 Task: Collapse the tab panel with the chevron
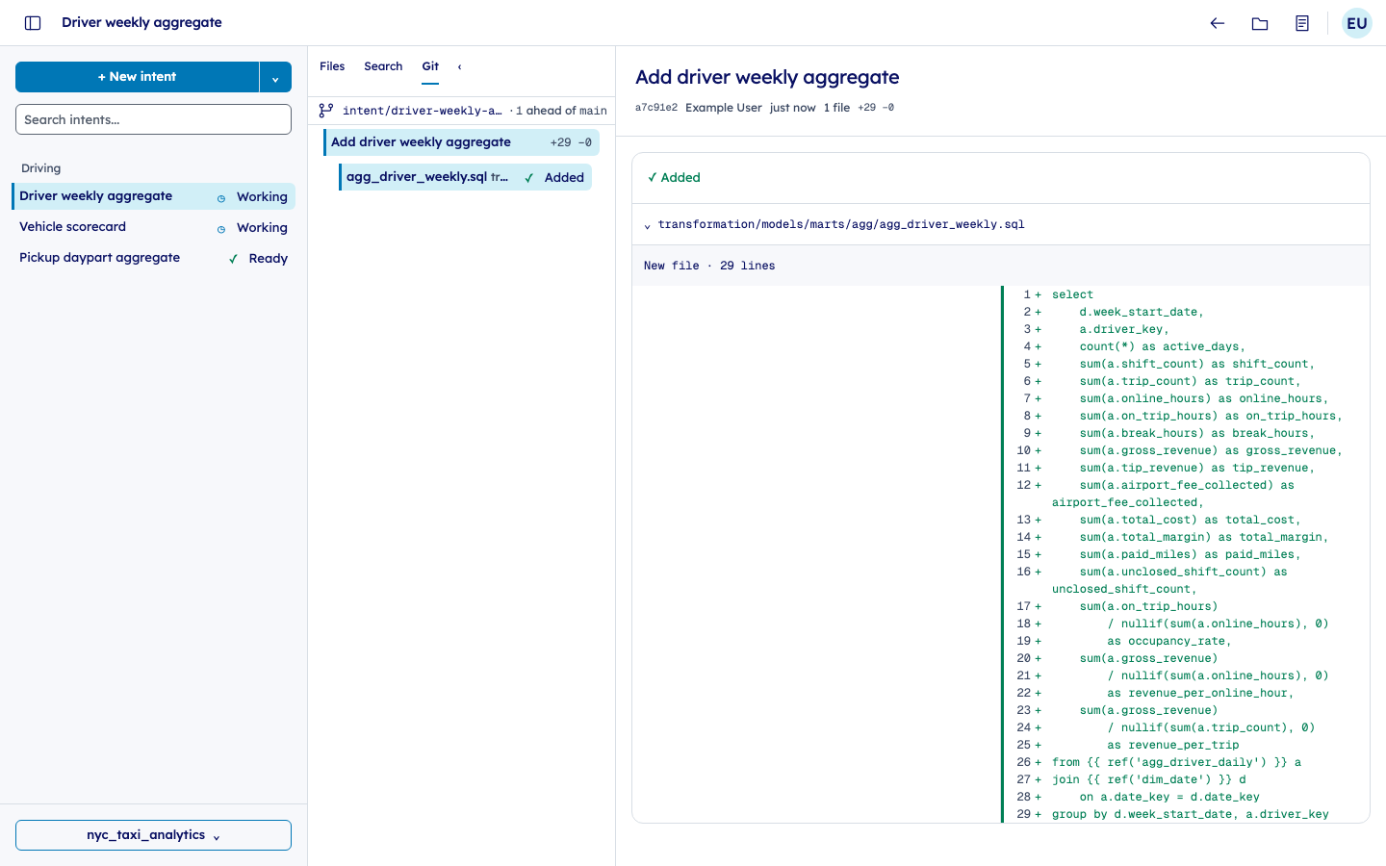coord(459,66)
